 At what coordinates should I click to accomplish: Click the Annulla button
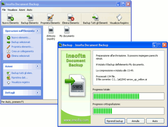click(135, 121)
